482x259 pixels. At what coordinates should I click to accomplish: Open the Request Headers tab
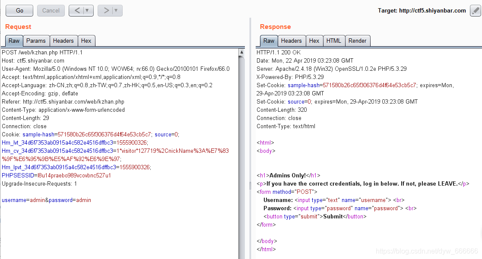point(63,41)
